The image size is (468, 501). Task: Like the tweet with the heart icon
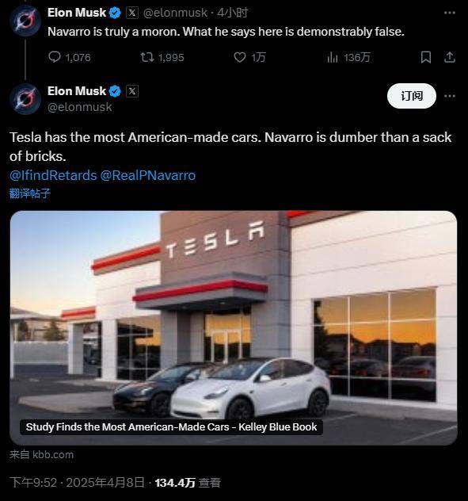click(240, 57)
